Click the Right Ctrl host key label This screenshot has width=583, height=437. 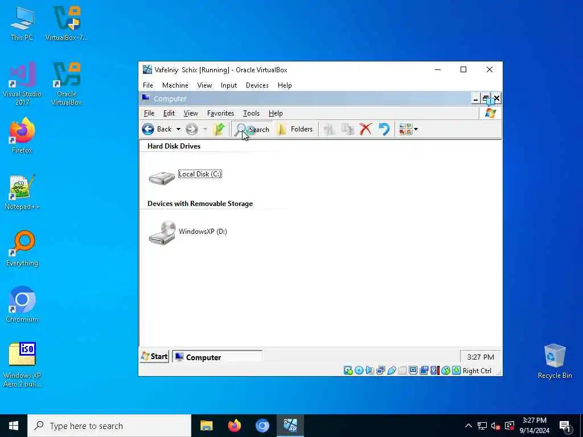point(477,371)
